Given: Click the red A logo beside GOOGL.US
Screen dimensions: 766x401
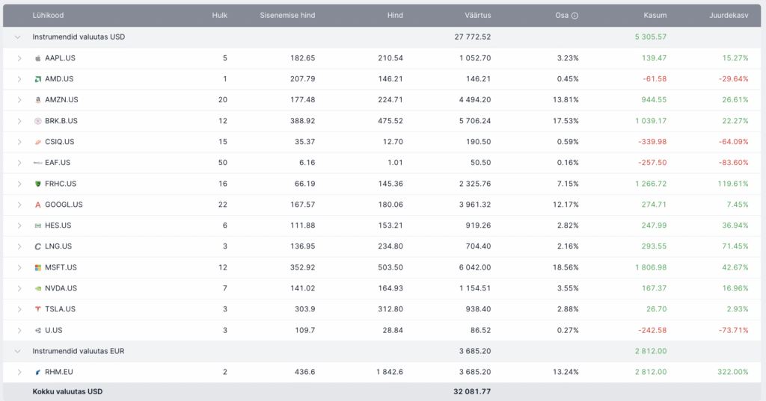Looking at the screenshot, I should [x=37, y=205].
